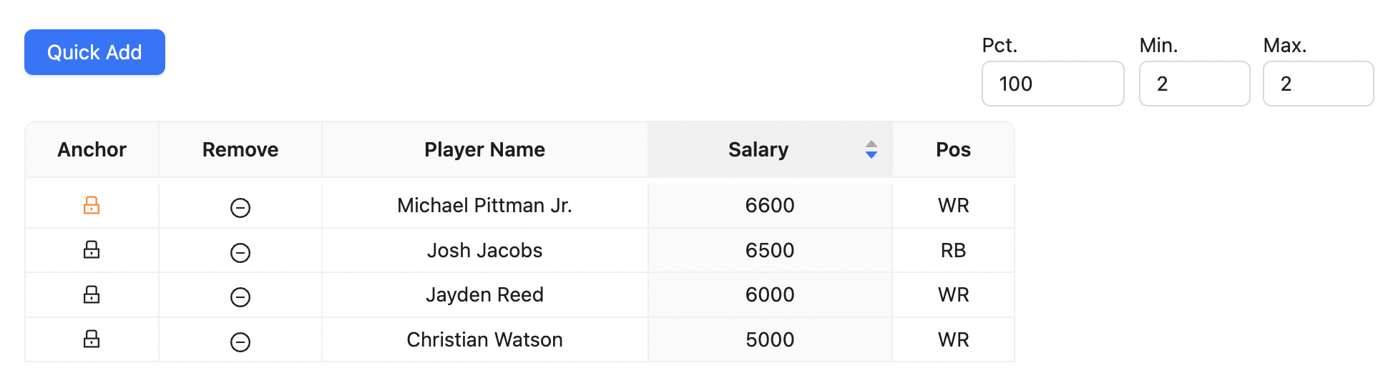Image resolution: width=1388 pixels, height=383 pixels.
Task: Edit the Max. value field
Action: pos(1318,84)
